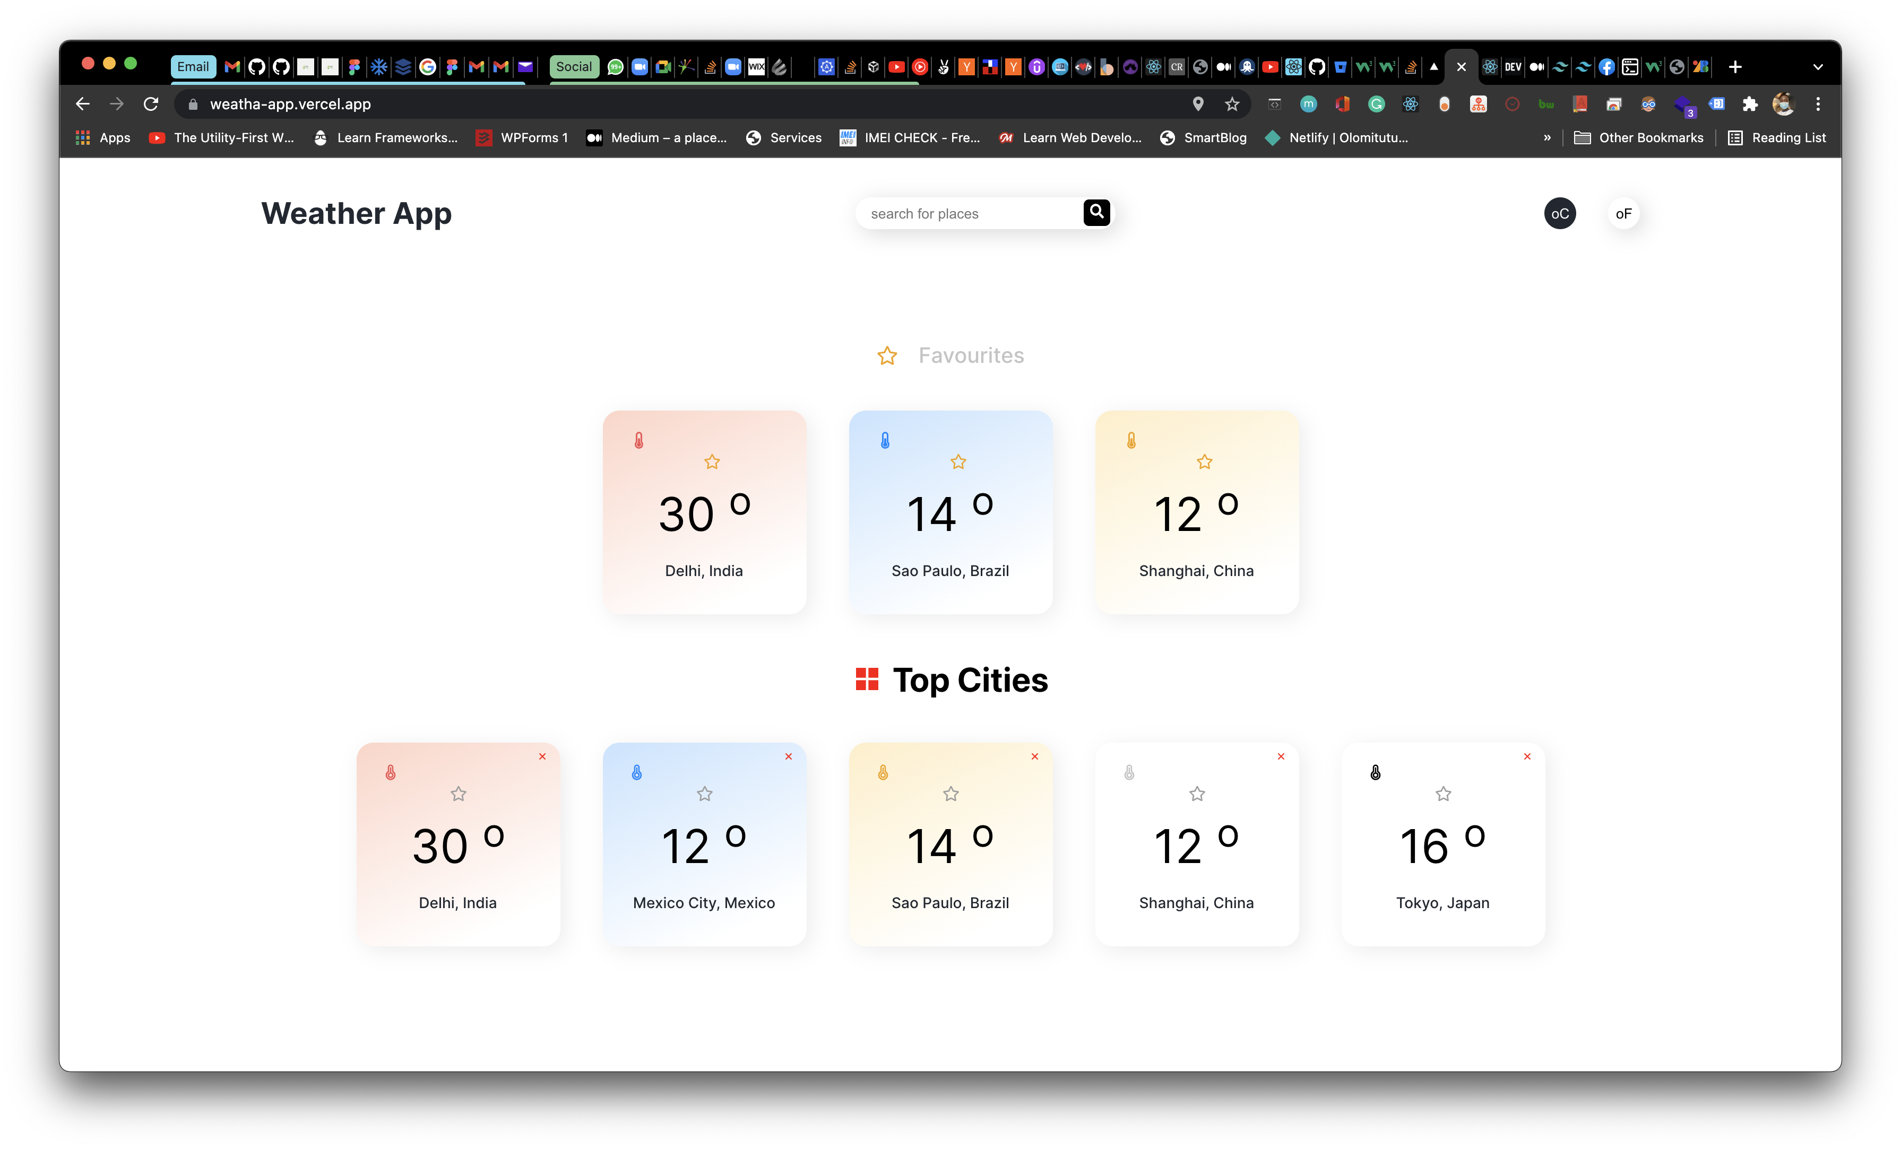This screenshot has height=1150, width=1901.
Task: Unfavourite Sao Paulo in the Favourites section
Action: point(958,462)
